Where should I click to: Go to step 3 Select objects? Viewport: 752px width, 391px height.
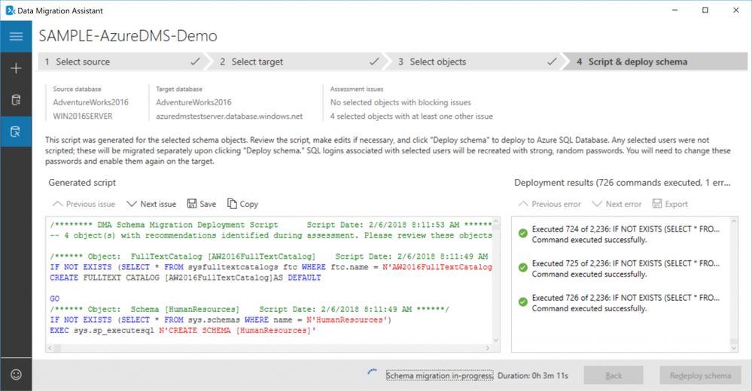(475, 62)
